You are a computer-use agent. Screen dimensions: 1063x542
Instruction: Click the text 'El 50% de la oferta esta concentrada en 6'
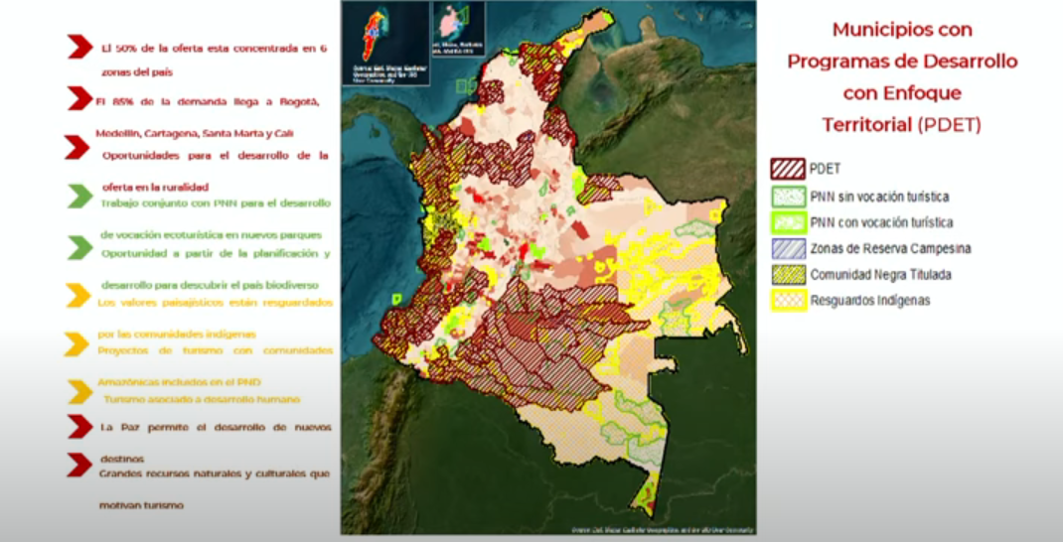tap(215, 49)
